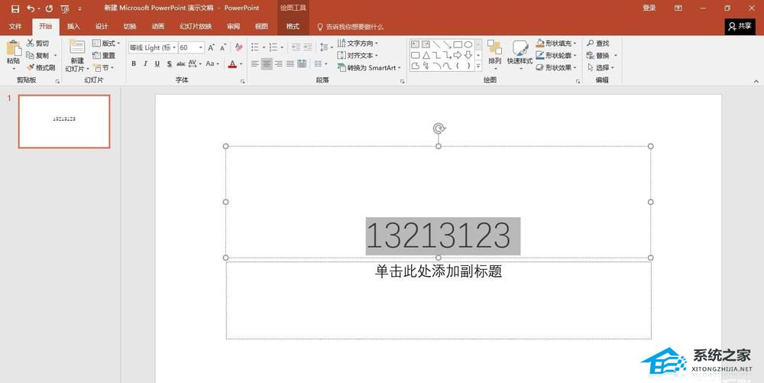Image resolution: width=764 pixels, height=383 pixels.
Task: Click the Arrange (排列) icon
Action: (x=494, y=49)
